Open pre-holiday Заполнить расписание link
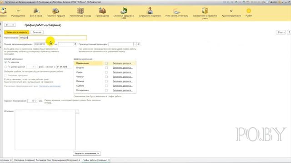 (50, 86)
